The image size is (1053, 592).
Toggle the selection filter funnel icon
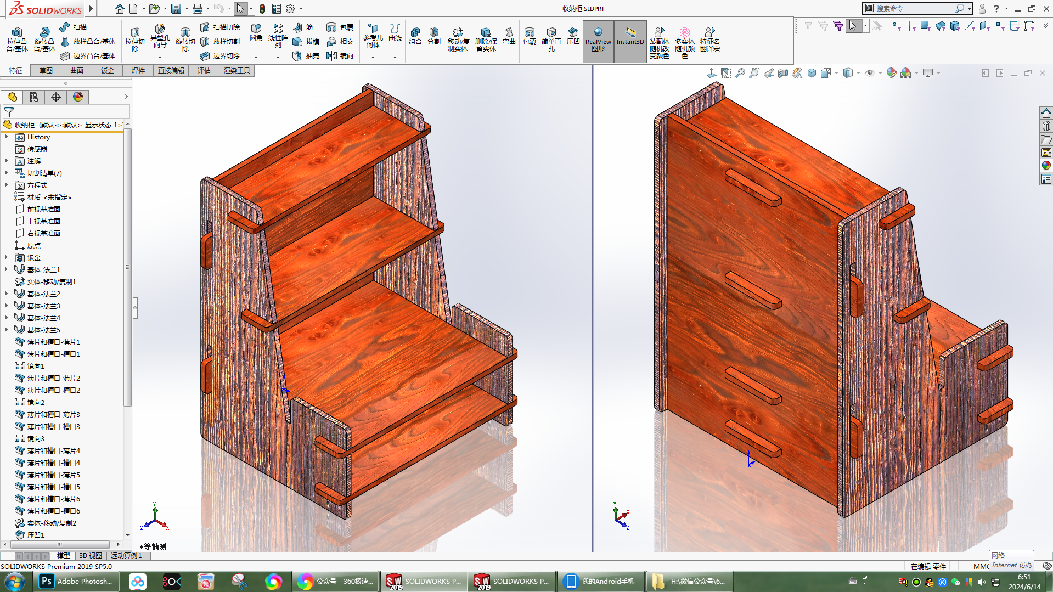pos(808,26)
